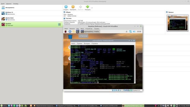
Task: Switch to Переключение языка taskbar item
Action: [x=44, y=106]
